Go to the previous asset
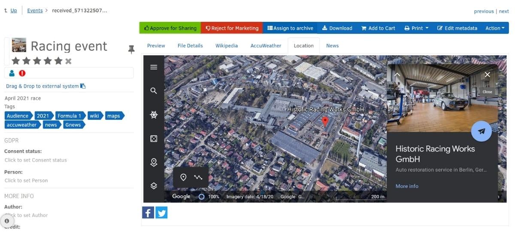Screen dimensions: 515x232 [484, 11]
